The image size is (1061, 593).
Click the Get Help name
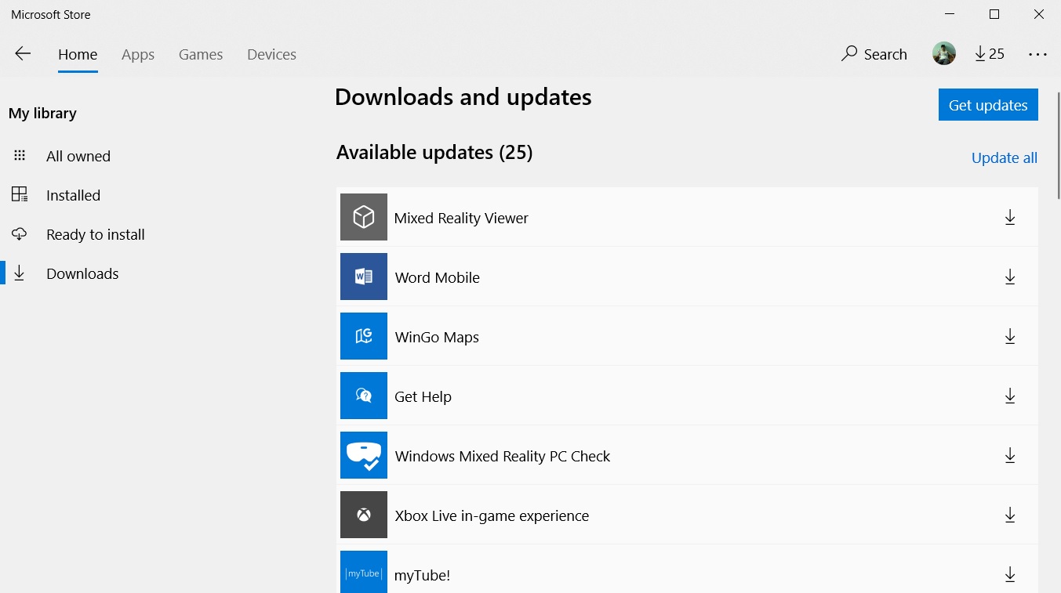[x=423, y=397]
